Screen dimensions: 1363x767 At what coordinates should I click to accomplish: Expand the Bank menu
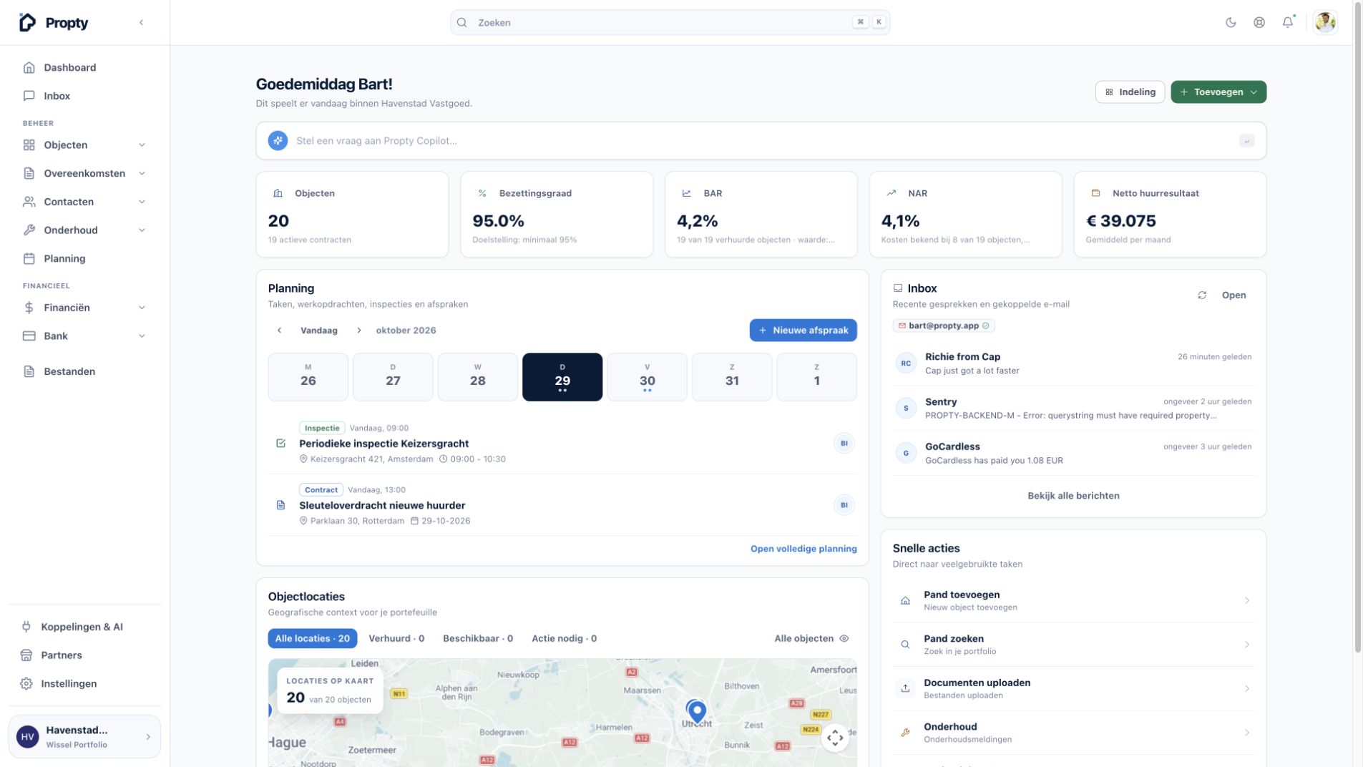pos(84,336)
